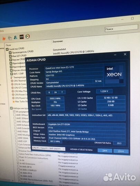The width and height of the screenshot is (140, 186).
Task: Select the Версия обнов row
Action: coord(18,70)
